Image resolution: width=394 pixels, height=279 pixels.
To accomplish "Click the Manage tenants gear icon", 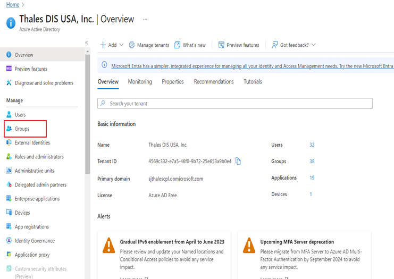I will pos(132,45).
